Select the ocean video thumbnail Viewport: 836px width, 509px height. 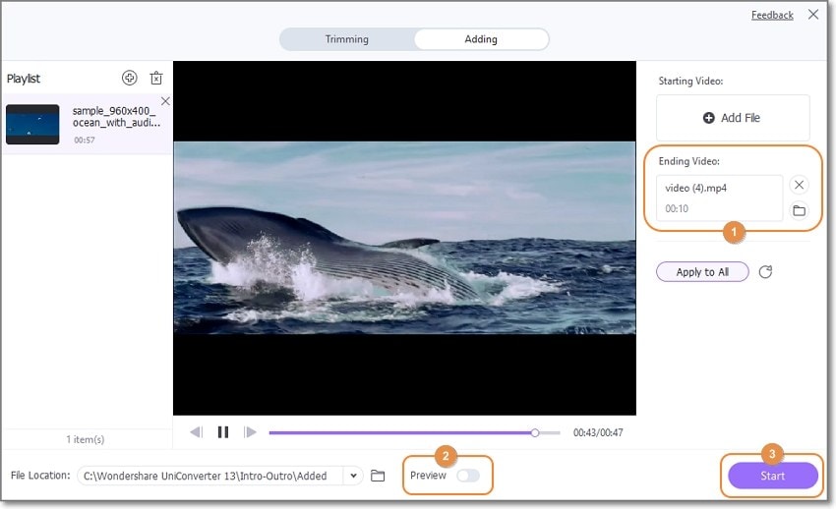pyautogui.click(x=32, y=124)
